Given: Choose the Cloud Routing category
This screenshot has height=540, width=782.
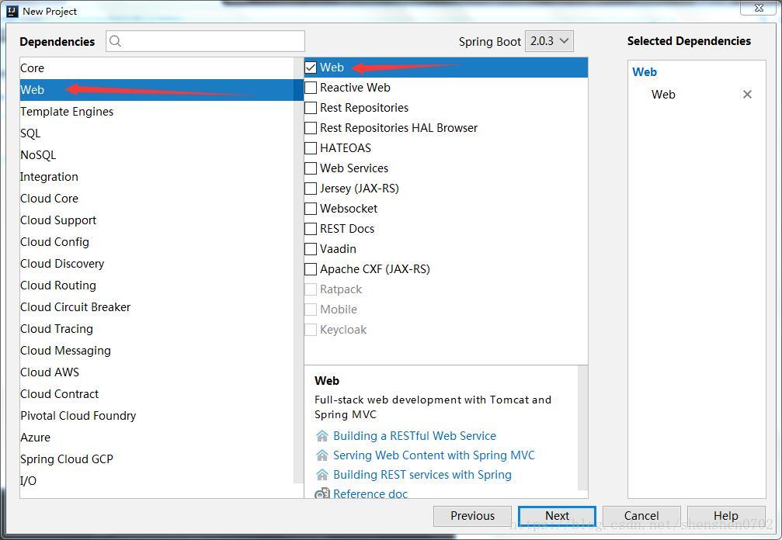Looking at the screenshot, I should coord(157,286).
